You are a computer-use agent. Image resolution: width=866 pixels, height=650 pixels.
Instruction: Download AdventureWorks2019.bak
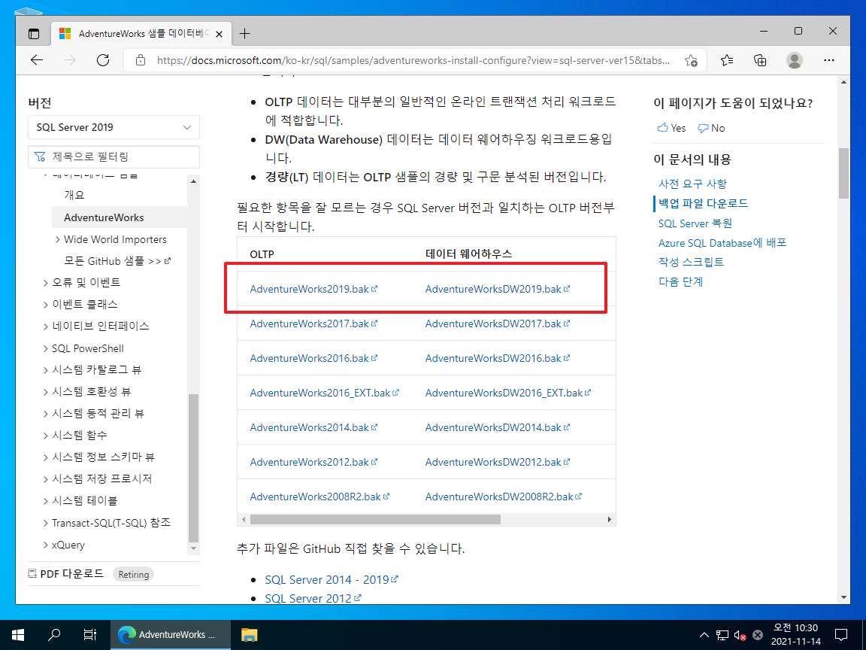pyautogui.click(x=313, y=289)
